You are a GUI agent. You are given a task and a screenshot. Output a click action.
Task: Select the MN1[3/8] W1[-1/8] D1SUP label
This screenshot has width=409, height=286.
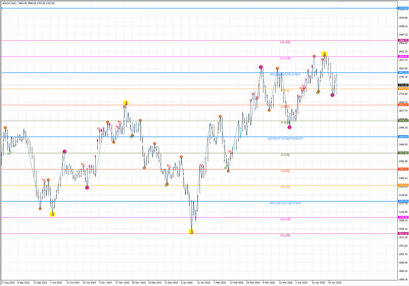(x=285, y=203)
